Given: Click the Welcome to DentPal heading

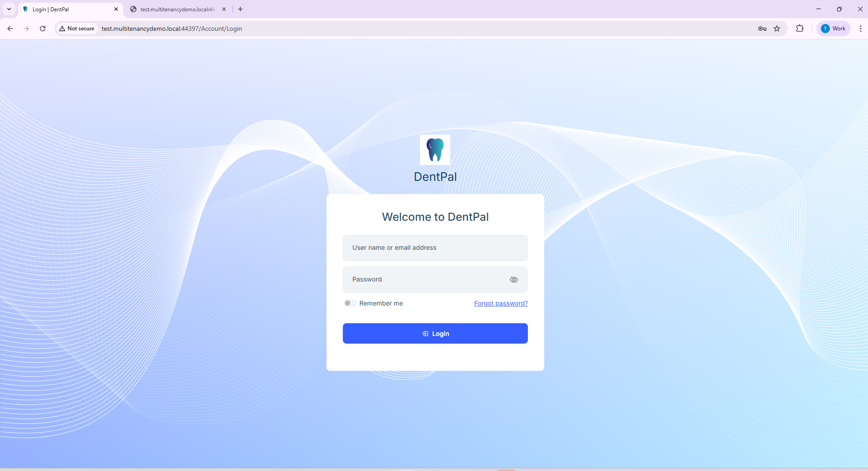Looking at the screenshot, I should coord(435,217).
